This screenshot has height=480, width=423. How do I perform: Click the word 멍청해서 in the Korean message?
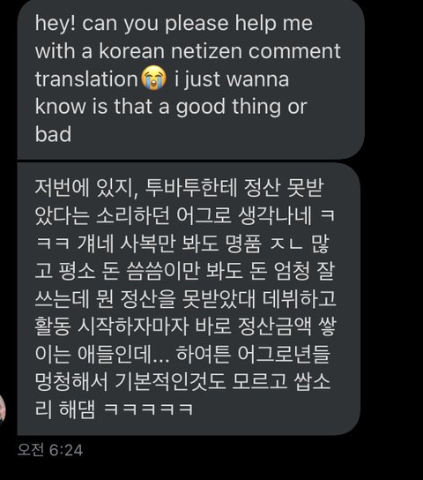71,382
